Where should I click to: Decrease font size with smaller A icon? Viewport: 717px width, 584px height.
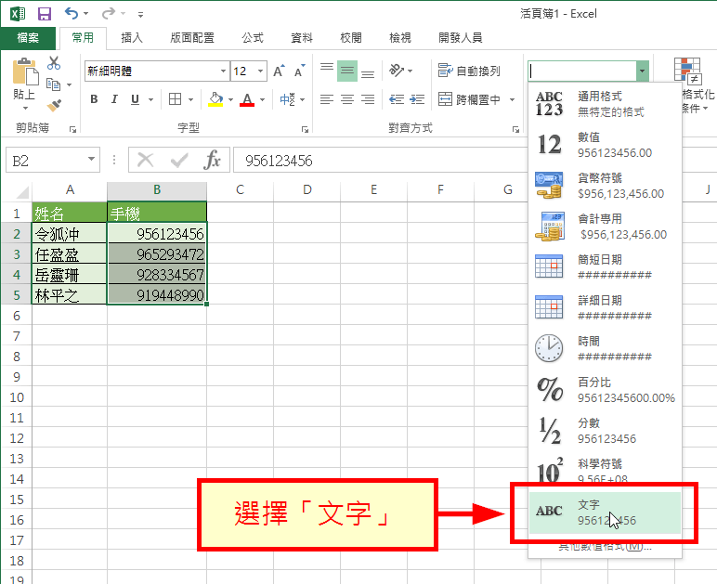tap(299, 71)
